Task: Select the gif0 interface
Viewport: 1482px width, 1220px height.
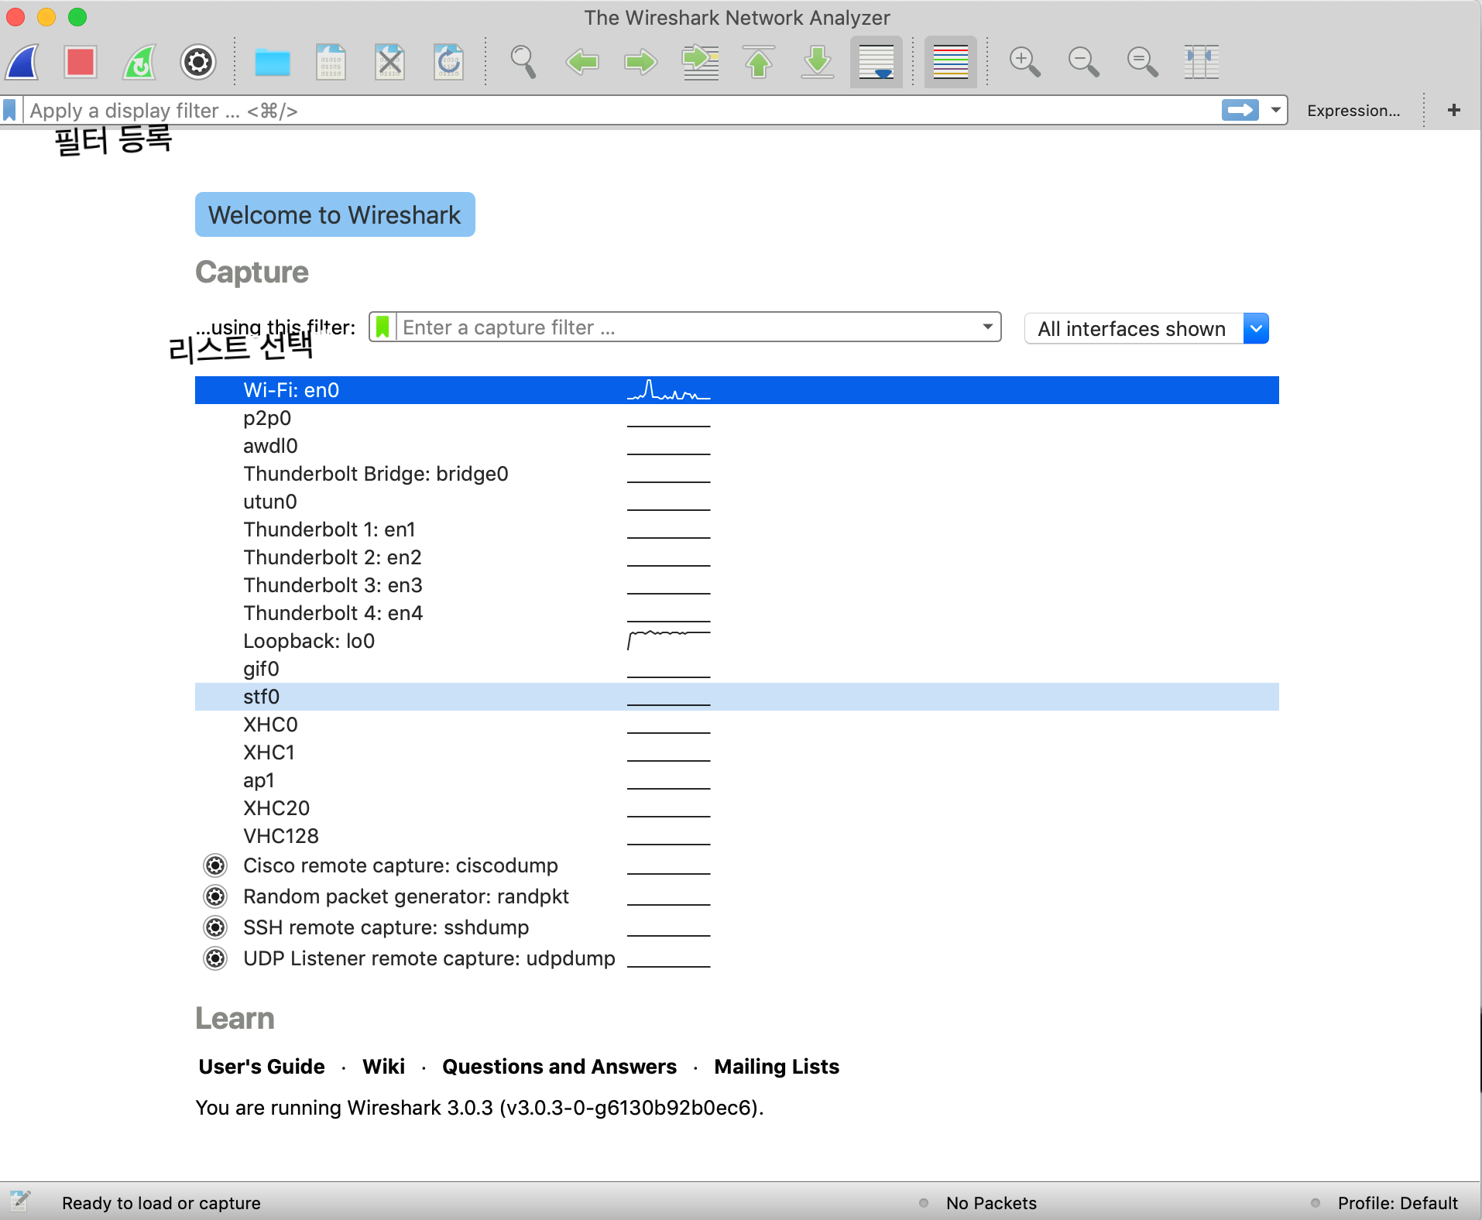Action: pyautogui.click(x=737, y=669)
